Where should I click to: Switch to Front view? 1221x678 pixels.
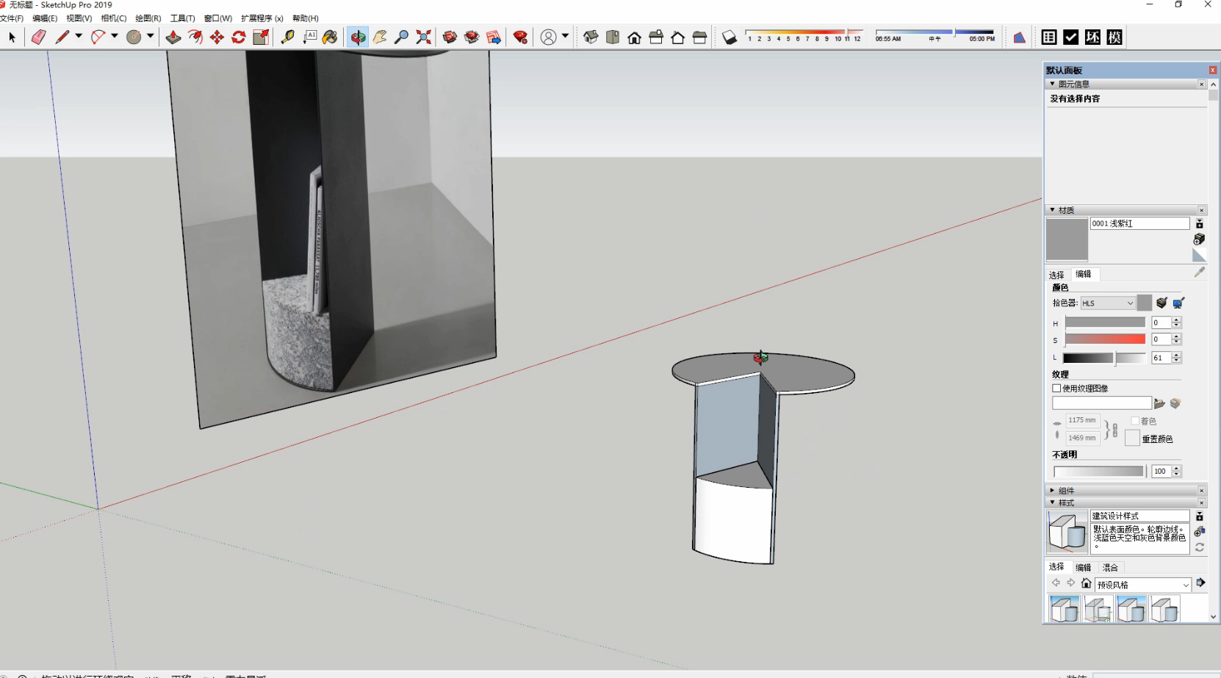634,37
